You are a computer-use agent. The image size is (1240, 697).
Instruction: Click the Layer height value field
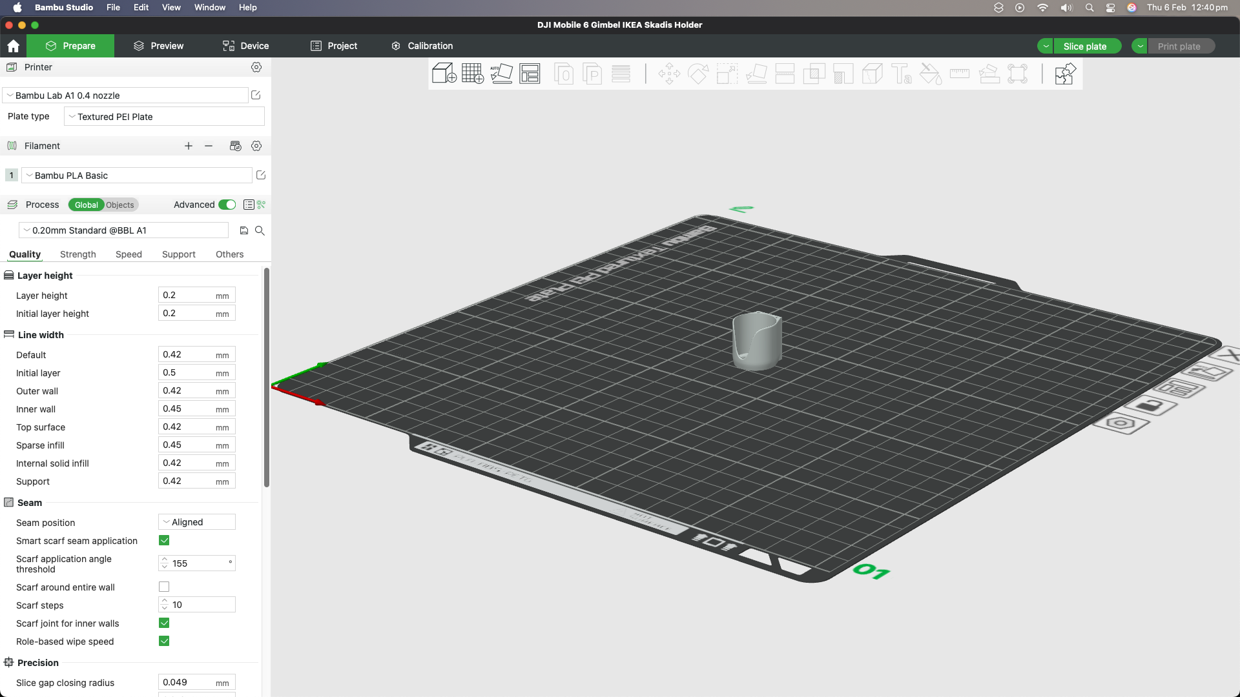(x=197, y=295)
